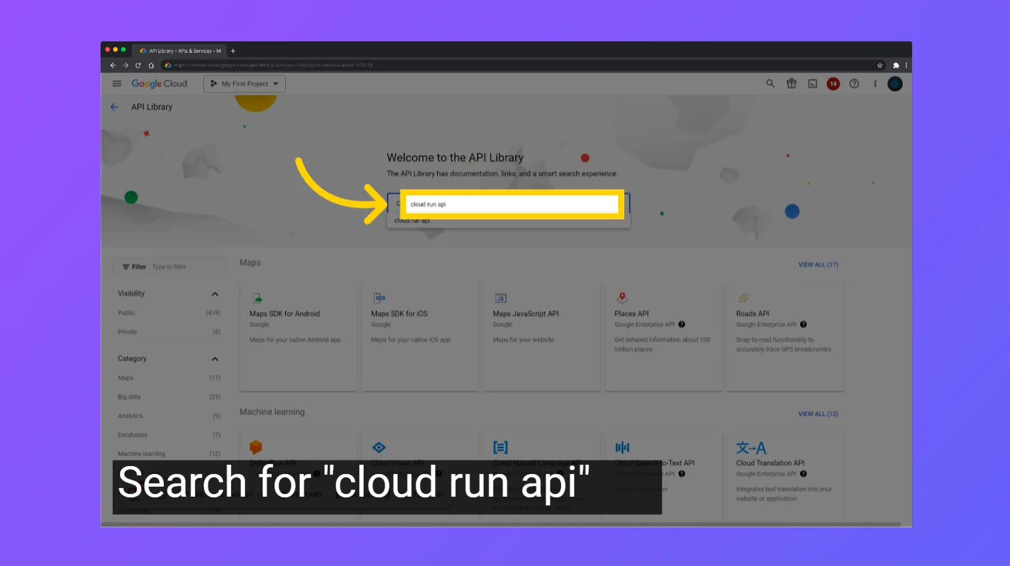Open the gift free-trial icon
This screenshot has width=1010, height=566.
(x=791, y=84)
